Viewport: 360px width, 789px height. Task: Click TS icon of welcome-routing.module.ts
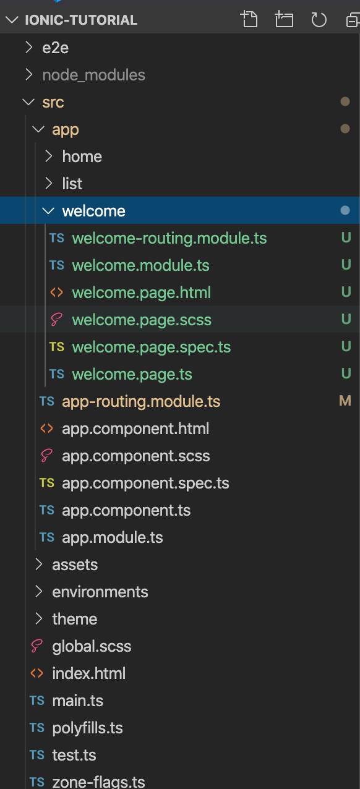tap(57, 238)
